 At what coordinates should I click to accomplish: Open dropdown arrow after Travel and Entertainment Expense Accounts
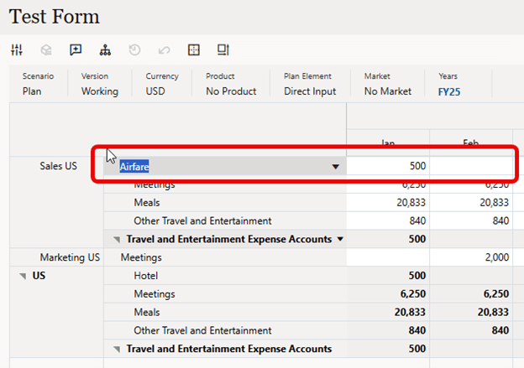[x=340, y=240]
